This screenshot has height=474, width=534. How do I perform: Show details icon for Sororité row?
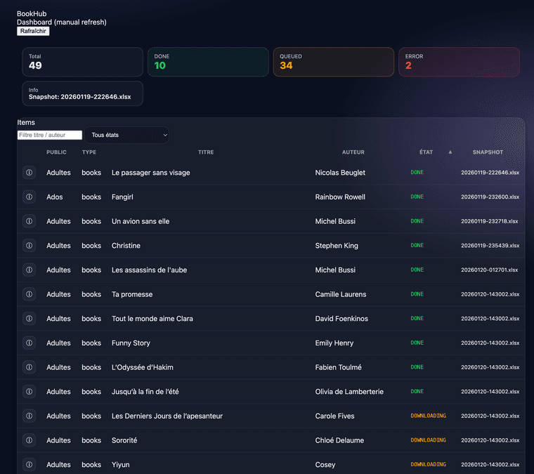click(x=29, y=440)
